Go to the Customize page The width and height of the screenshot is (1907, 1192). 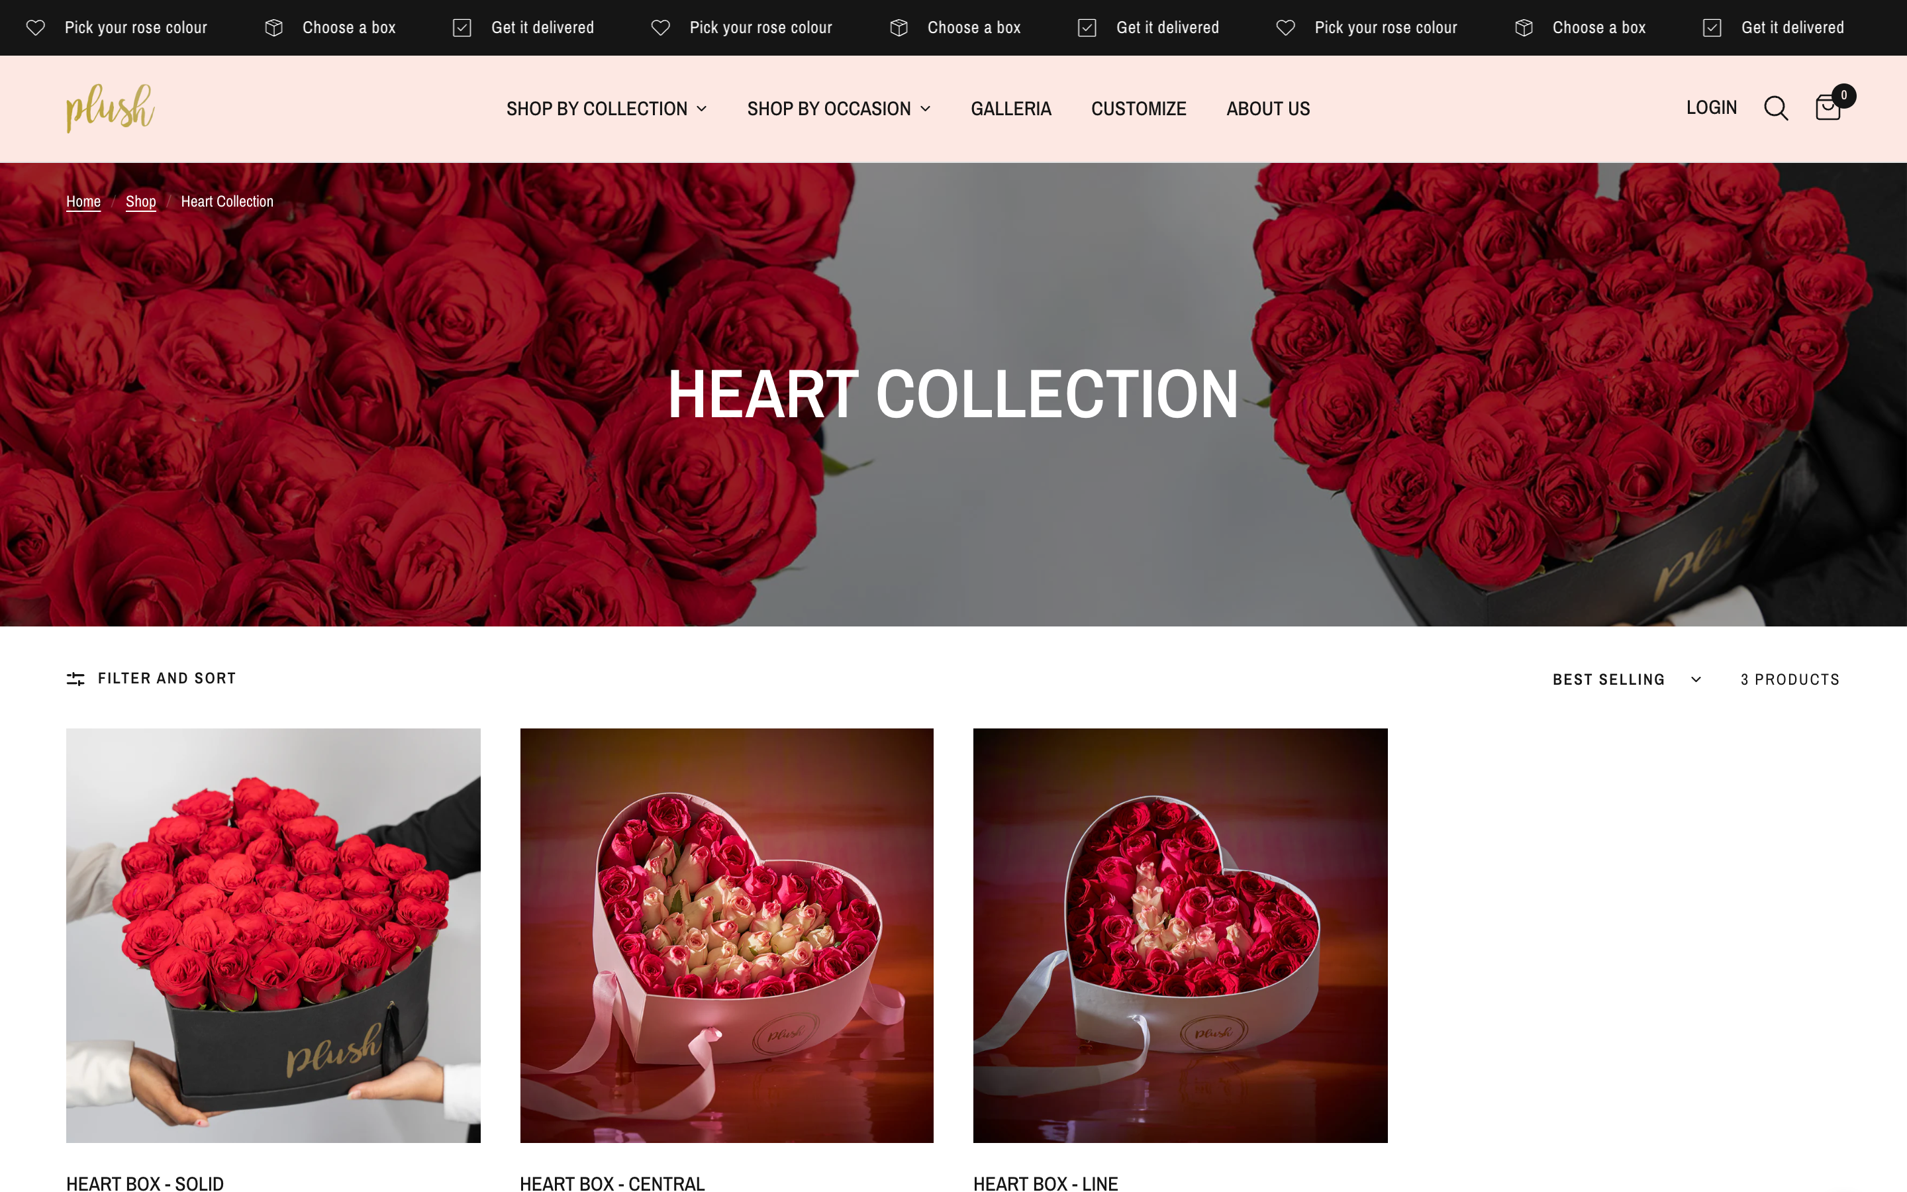tap(1139, 109)
